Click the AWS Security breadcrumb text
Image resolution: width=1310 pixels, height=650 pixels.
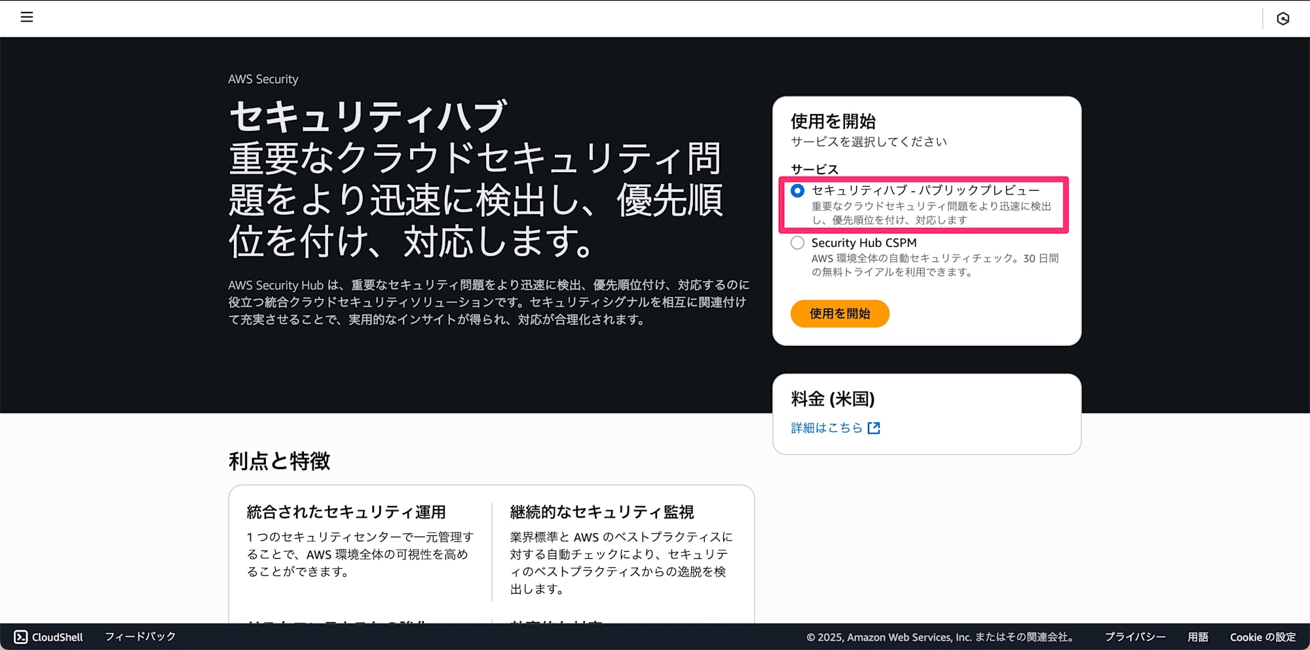pos(263,79)
